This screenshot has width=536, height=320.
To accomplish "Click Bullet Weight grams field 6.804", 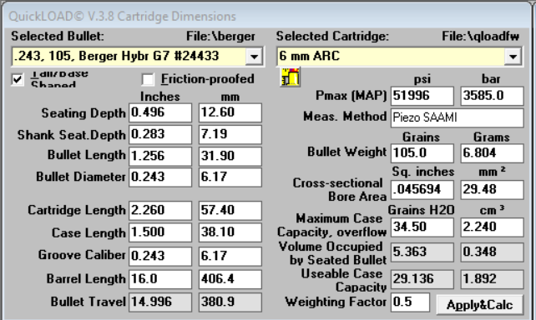I will click(x=492, y=152).
